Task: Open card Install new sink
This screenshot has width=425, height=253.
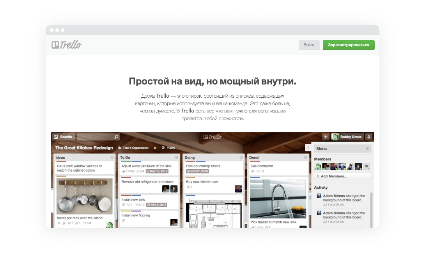Action: [149, 202]
